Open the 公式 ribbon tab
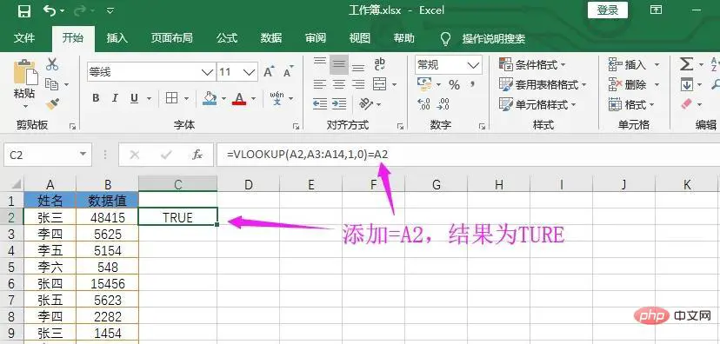Screen dimensions: 720x344 coord(227,38)
